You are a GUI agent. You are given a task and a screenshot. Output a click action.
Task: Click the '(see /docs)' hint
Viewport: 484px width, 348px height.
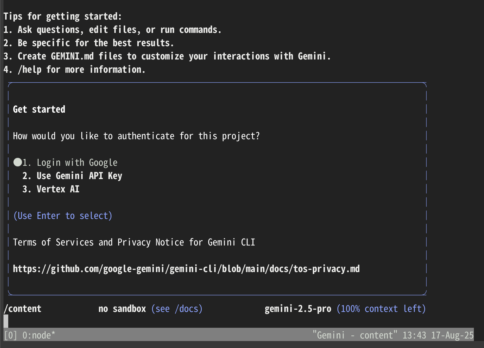coord(177,309)
